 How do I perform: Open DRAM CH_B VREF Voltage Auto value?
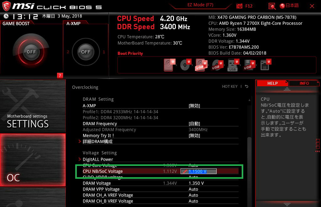click(x=193, y=201)
